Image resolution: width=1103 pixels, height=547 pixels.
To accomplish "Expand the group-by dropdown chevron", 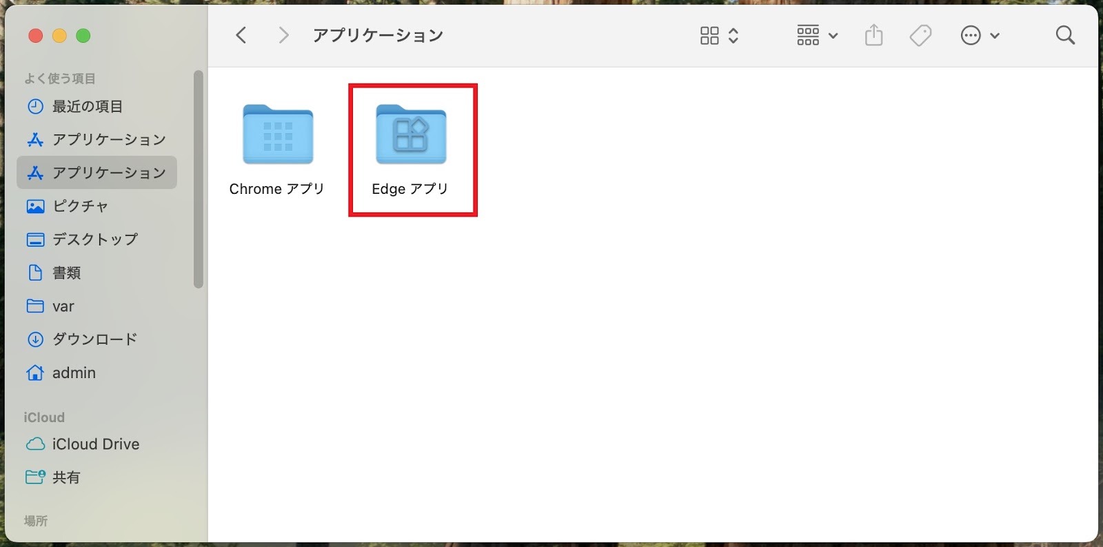I will click(x=833, y=36).
